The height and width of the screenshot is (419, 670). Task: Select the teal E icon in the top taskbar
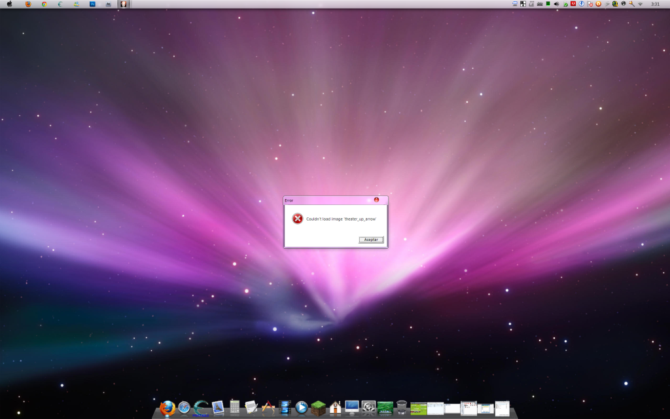click(x=60, y=4)
